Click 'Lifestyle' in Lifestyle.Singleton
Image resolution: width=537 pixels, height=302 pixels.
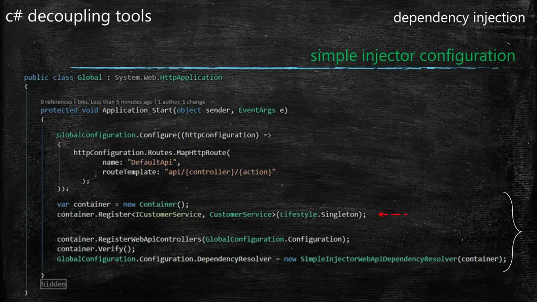click(298, 214)
